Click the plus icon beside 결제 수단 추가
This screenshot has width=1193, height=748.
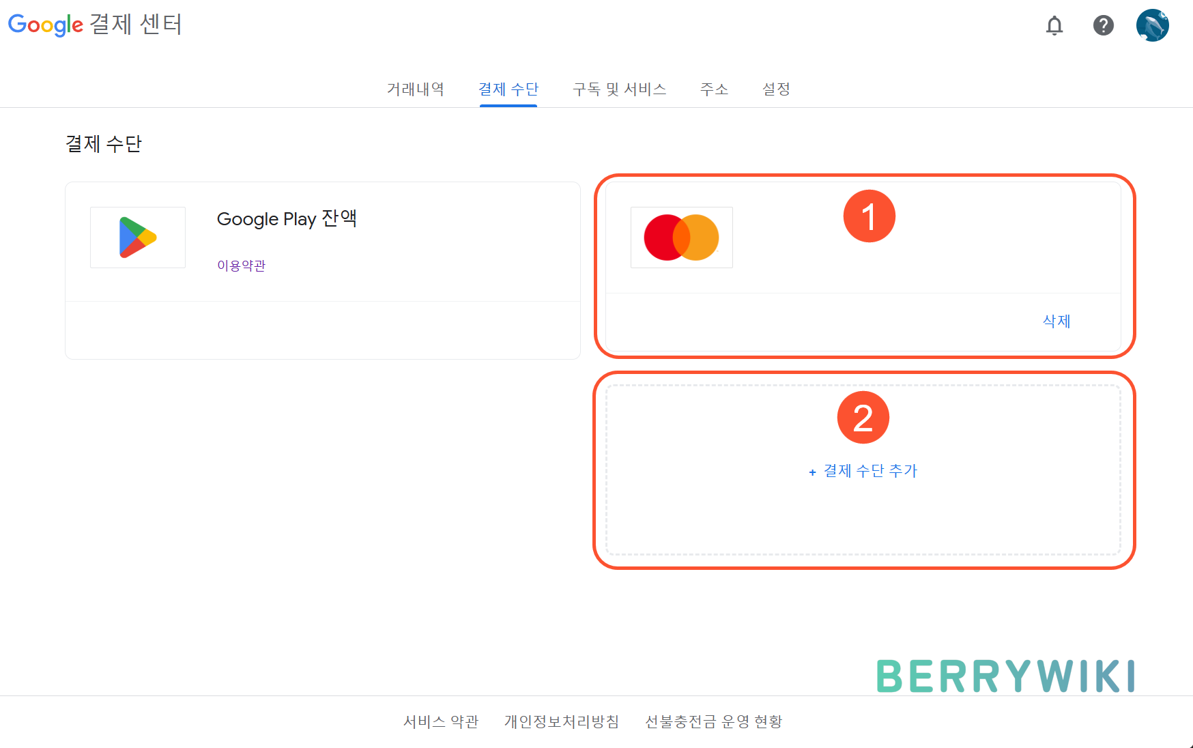[812, 472]
